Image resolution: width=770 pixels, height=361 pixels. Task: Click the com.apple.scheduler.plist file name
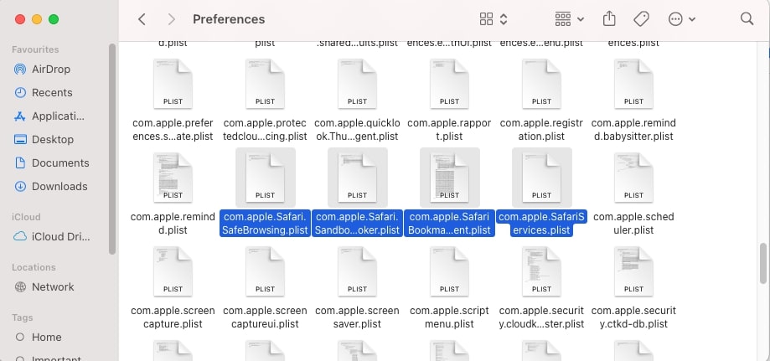[x=633, y=224]
